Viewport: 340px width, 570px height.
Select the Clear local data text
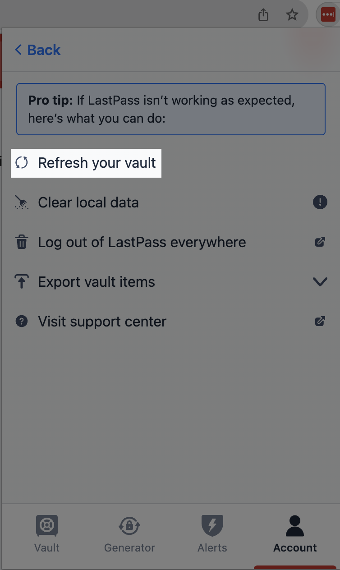88,202
